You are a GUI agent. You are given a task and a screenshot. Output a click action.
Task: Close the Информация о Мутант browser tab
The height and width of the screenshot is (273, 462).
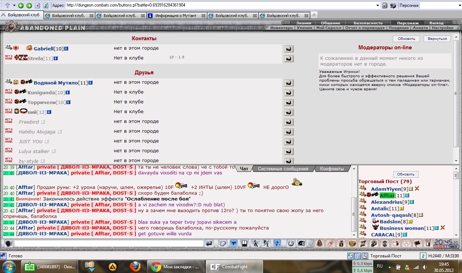(x=204, y=16)
